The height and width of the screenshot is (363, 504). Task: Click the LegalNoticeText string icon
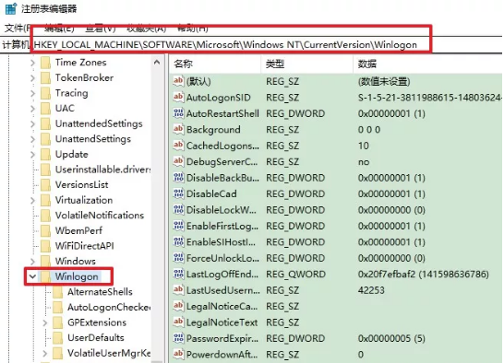click(178, 322)
